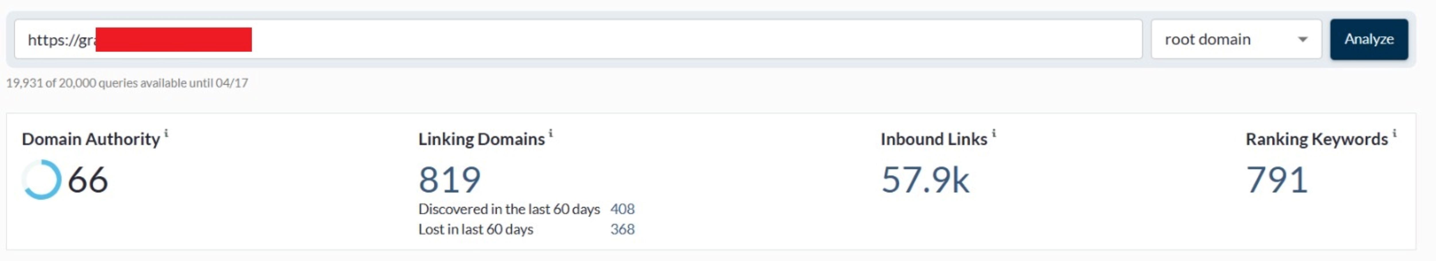Open the Inbound Links info tooltip icon
Image resolution: width=1436 pixels, height=261 pixels.
click(993, 133)
